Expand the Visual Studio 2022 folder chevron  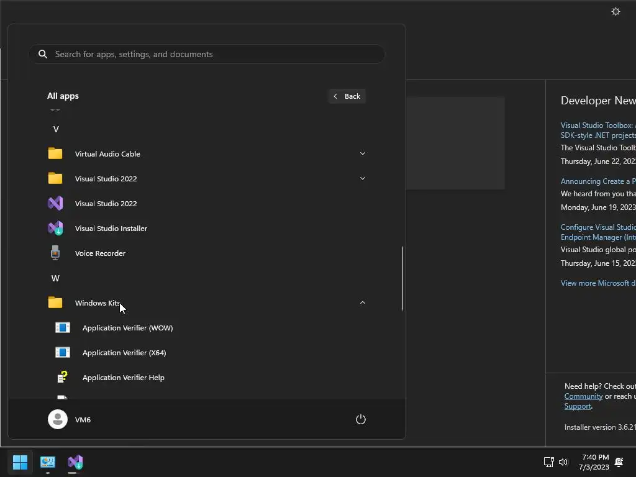point(363,178)
